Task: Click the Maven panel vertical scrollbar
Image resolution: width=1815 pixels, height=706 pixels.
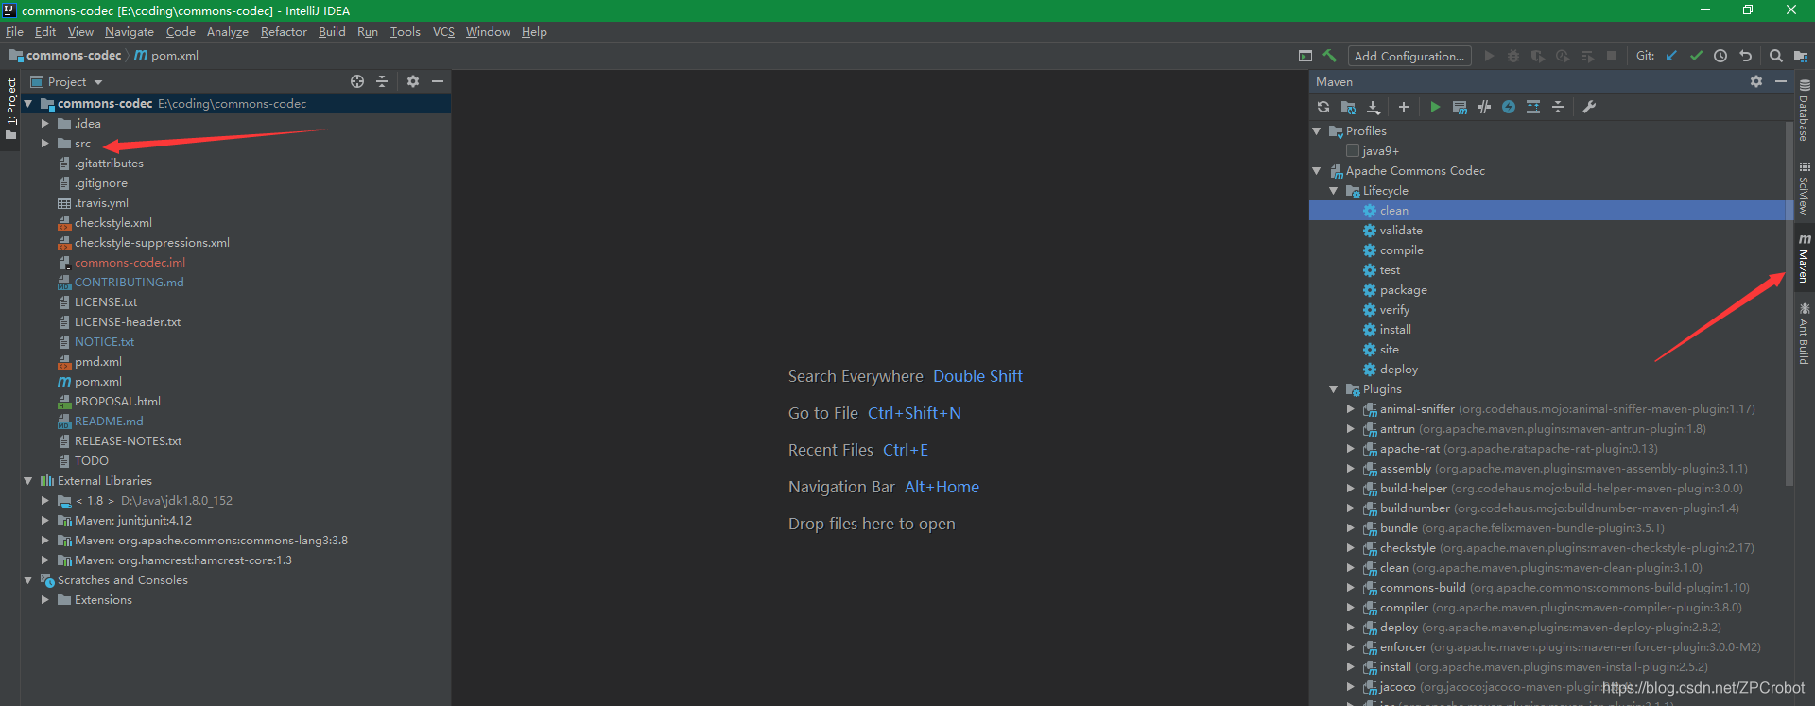Action: [x=1789, y=302]
